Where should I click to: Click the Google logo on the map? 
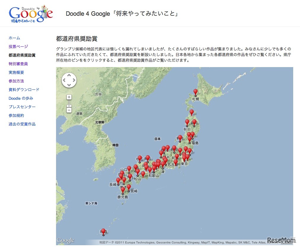(66, 240)
